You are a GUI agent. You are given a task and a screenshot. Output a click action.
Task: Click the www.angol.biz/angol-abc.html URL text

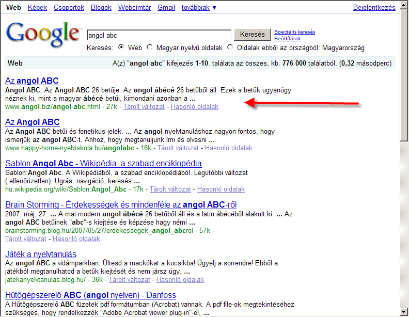53,107
